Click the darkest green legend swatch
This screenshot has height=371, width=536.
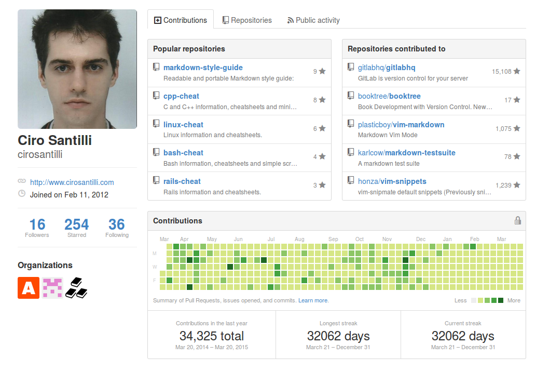[500, 300]
